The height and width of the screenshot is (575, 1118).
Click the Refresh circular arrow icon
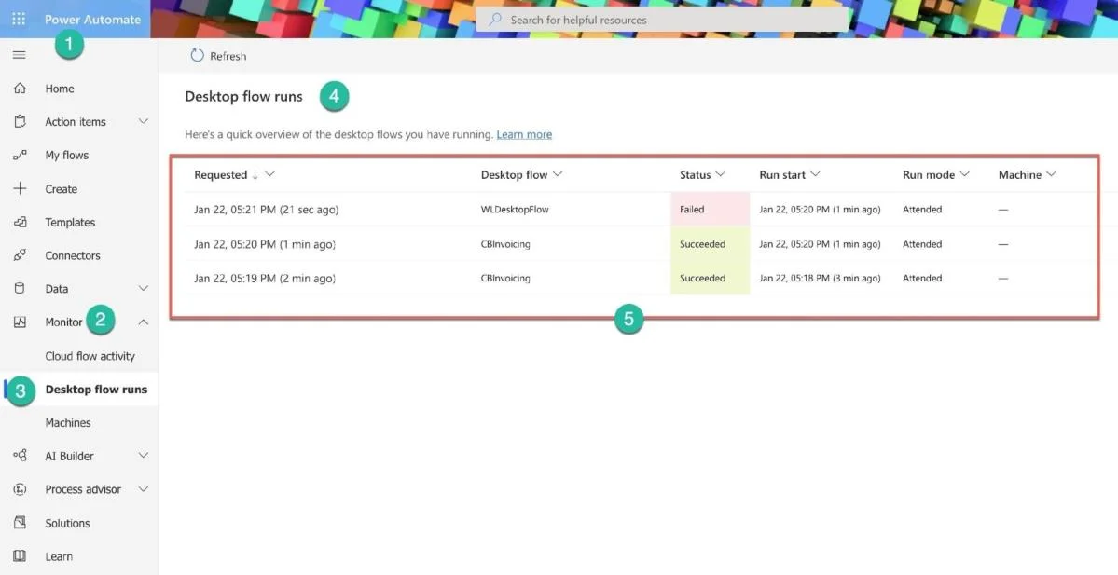click(197, 56)
